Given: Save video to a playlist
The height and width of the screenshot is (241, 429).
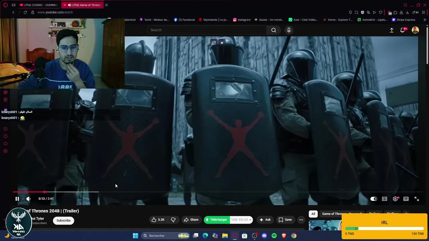Looking at the screenshot, I should click(x=285, y=220).
